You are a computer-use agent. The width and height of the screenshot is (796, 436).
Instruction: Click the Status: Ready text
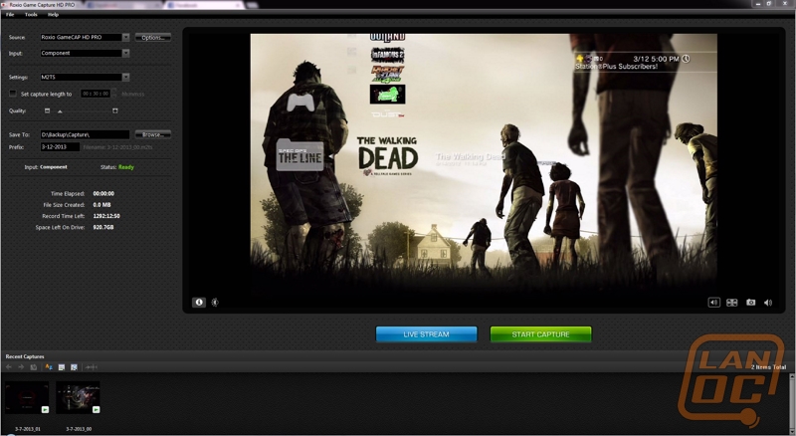coord(117,167)
